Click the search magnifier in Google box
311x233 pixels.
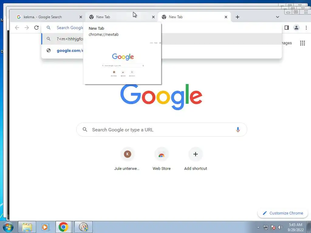pyautogui.click(x=85, y=130)
